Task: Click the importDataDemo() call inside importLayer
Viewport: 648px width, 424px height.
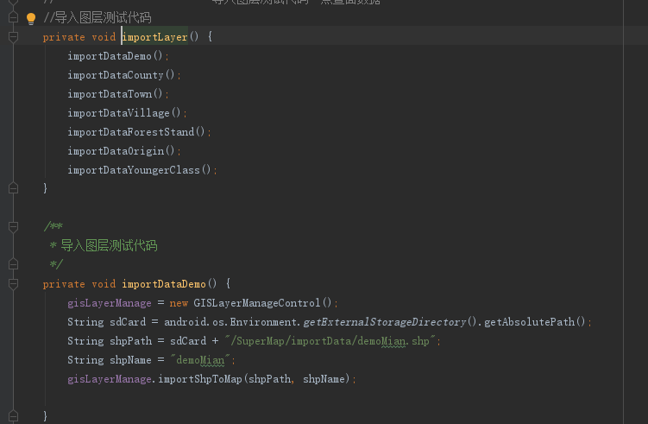Action: (x=116, y=56)
